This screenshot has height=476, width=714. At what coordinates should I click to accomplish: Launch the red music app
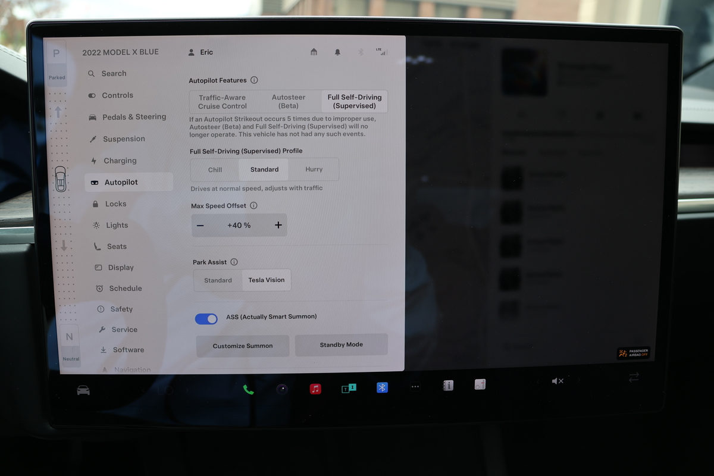point(315,389)
